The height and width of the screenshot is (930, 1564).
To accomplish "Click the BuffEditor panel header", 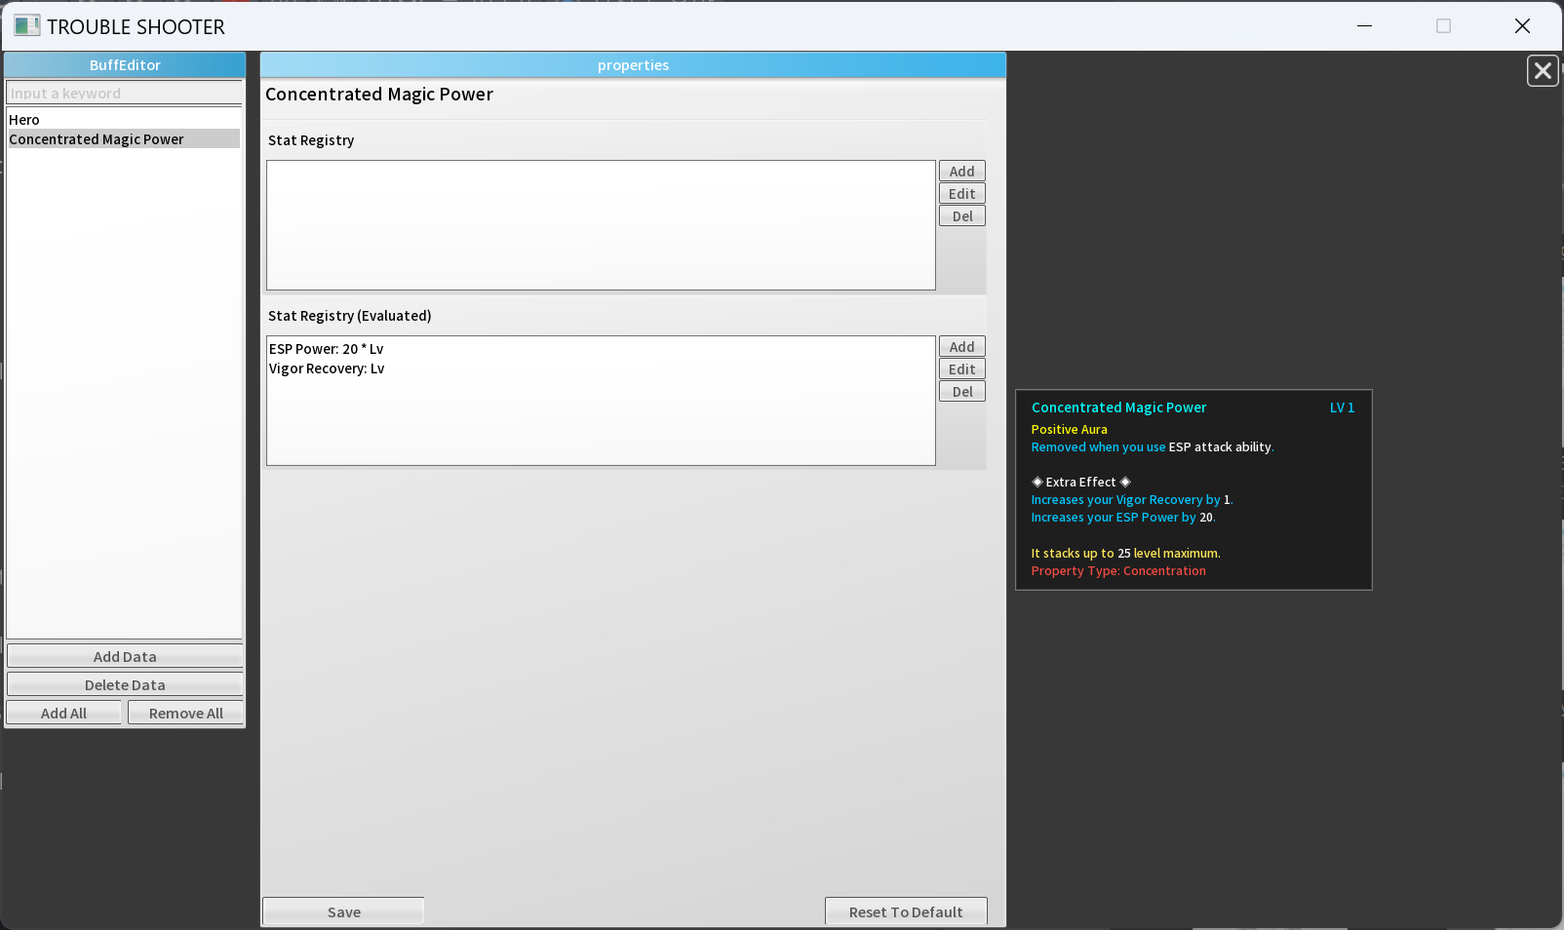I will tap(125, 65).
